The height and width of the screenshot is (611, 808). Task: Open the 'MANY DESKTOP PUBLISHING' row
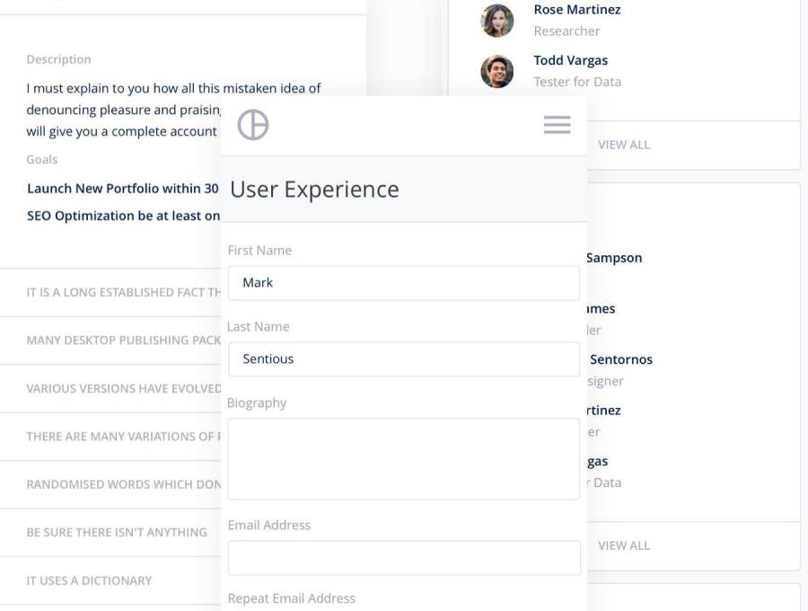pos(110,341)
